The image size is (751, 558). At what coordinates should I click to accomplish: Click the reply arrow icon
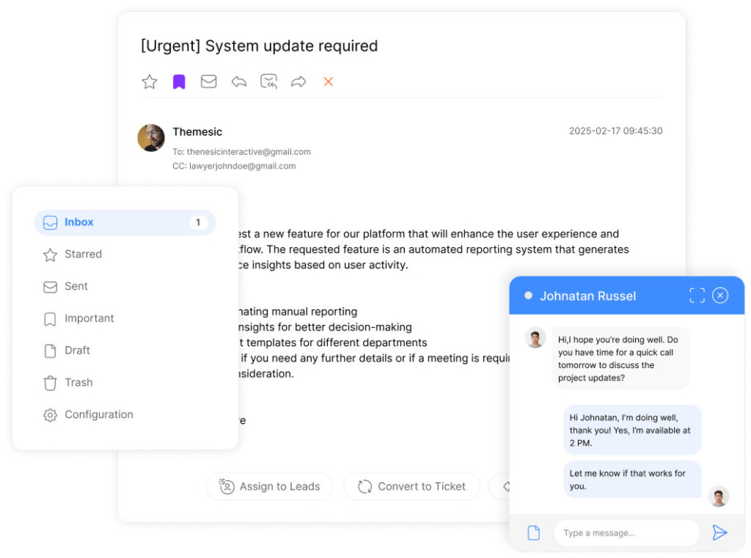pos(239,81)
